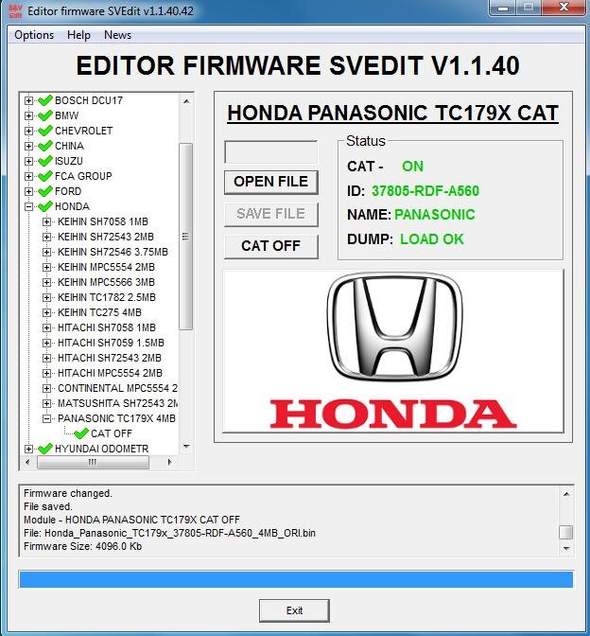Minimize the SVEdit window
The height and width of the screenshot is (636, 590).
pyautogui.click(x=503, y=8)
